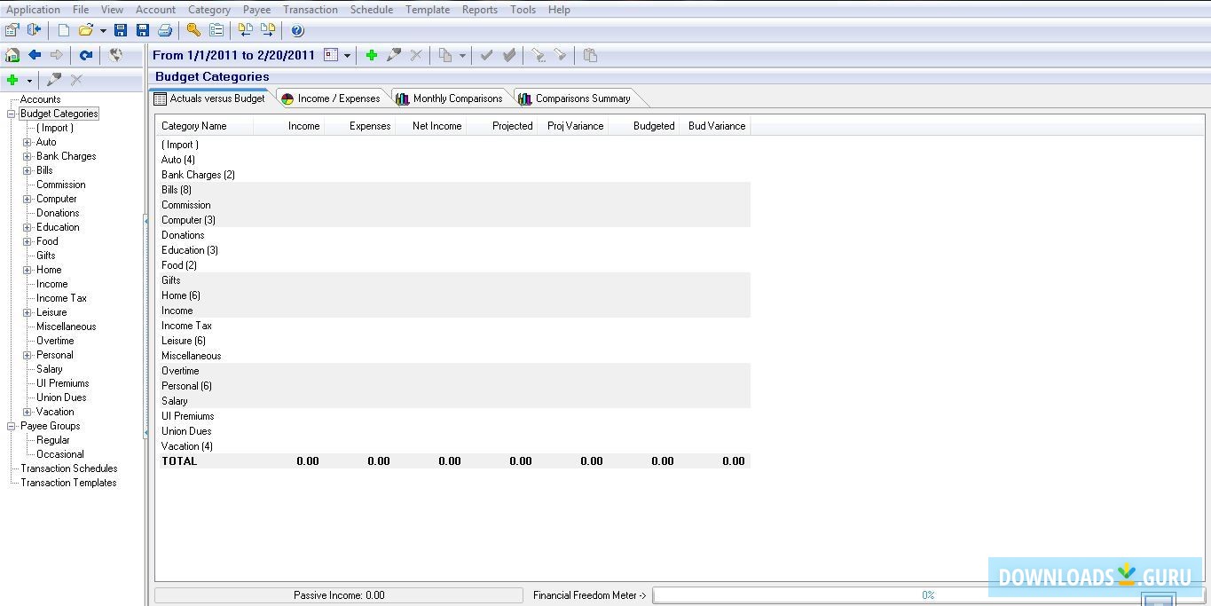Click the yellow key security icon
The image size is (1211, 606).
[193, 29]
